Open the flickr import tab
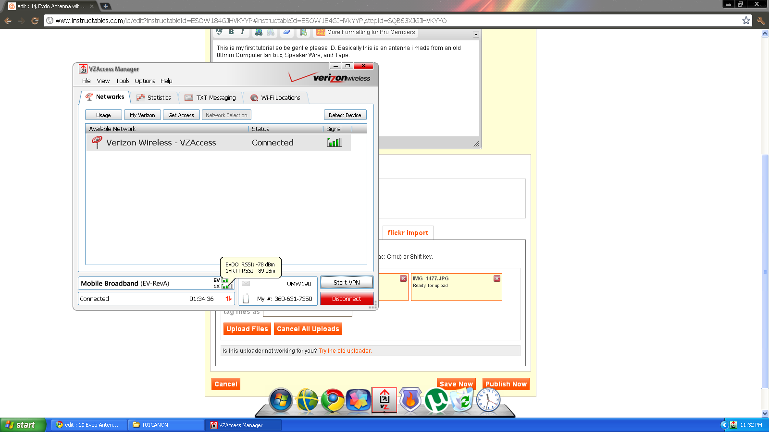 tap(408, 233)
